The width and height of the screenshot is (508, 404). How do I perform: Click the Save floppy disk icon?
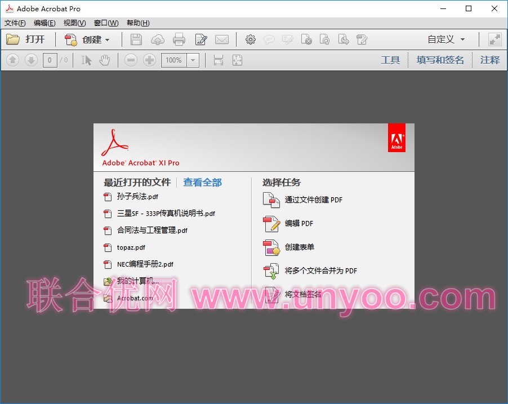tap(136, 39)
